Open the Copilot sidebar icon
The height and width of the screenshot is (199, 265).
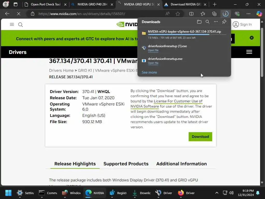pos(259,14)
